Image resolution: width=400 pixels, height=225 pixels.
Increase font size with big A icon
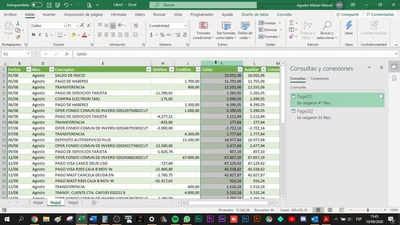tap(82, 26)
